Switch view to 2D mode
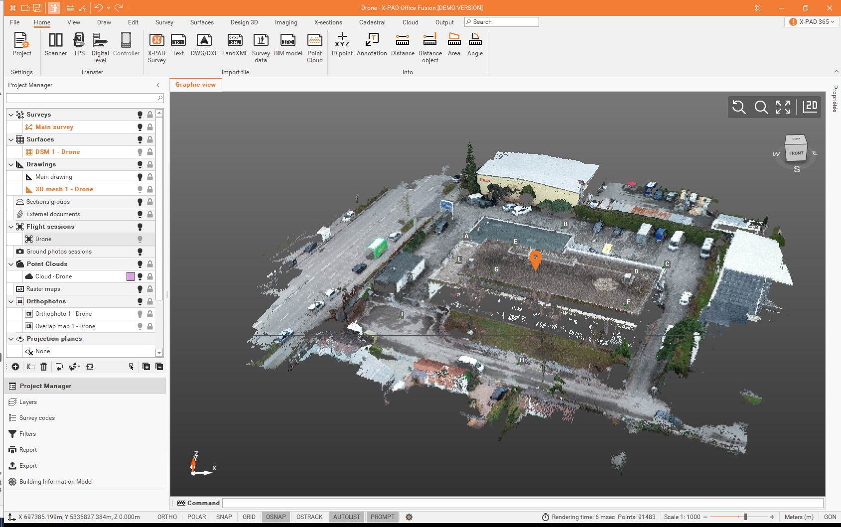841x527 pixels. pos(810,107)
